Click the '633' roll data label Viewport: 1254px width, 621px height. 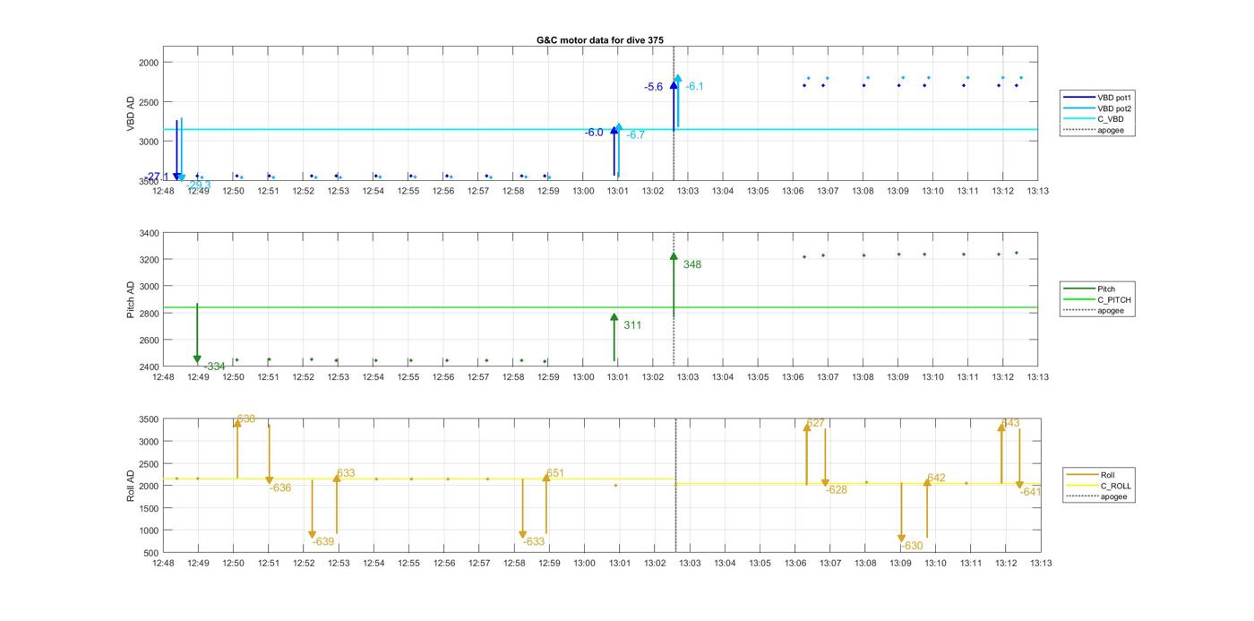(346, 473)
